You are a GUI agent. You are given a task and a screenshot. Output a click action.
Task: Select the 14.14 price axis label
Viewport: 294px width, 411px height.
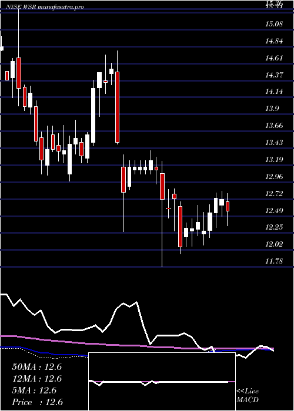pos(274,92)
